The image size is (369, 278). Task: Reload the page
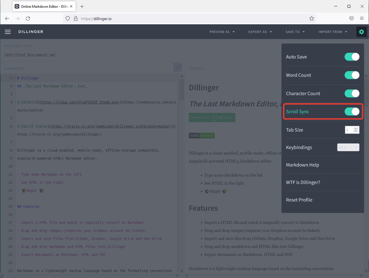click(28, 18)
